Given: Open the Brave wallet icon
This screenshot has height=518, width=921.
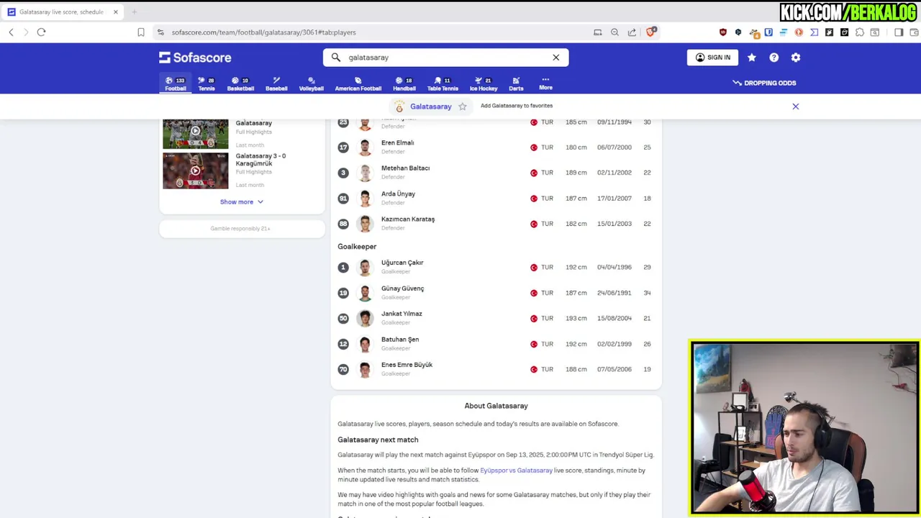Looking at the screenshot, I should pos(912,32).
